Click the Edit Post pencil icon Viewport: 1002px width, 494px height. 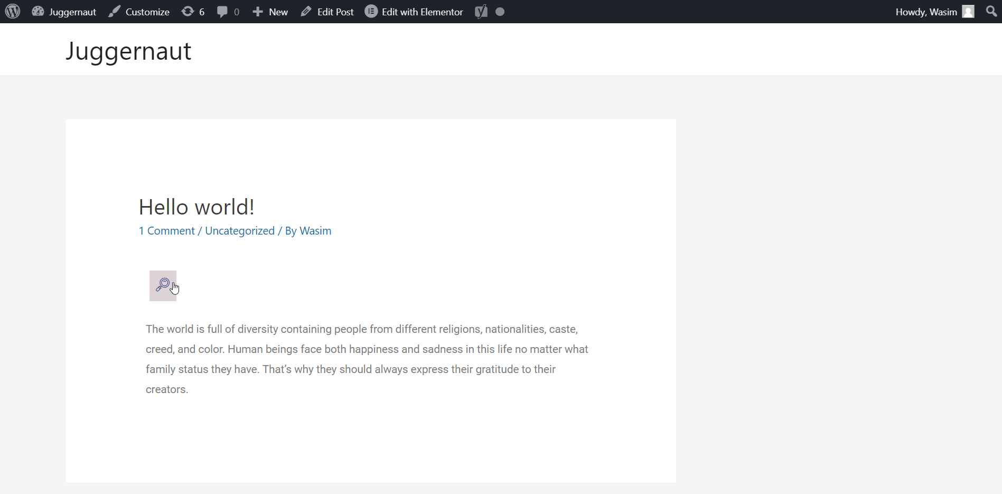(x=306, y=12)
